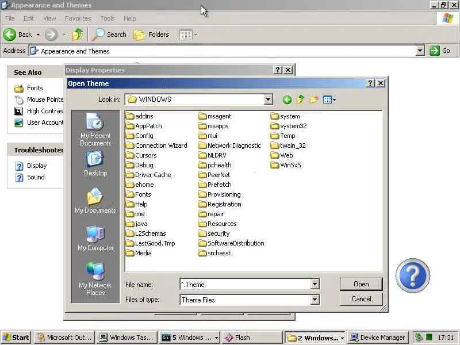Image resolution: width=460 pixels, height=345 pixels.
Task: Open the High Contrast link
Action: coord(39,111)
